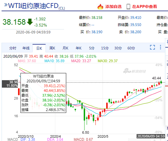The image size is (168, 141).
Task: Switch to the 分时 tab
Action: click(13, 48)
